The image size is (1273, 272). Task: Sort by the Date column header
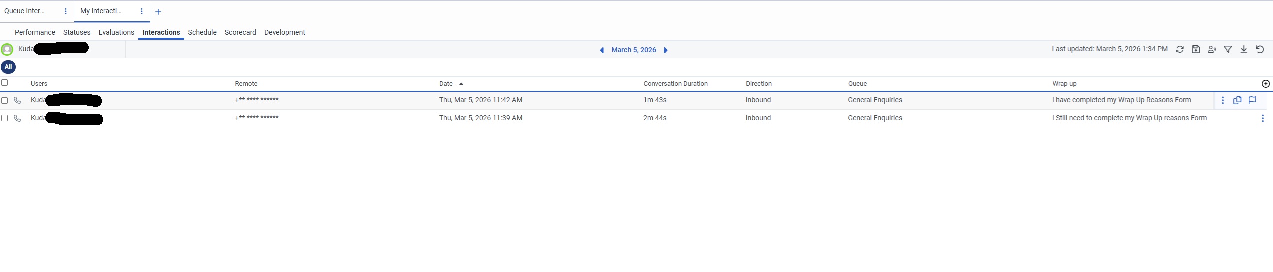(x=446, y=84)
